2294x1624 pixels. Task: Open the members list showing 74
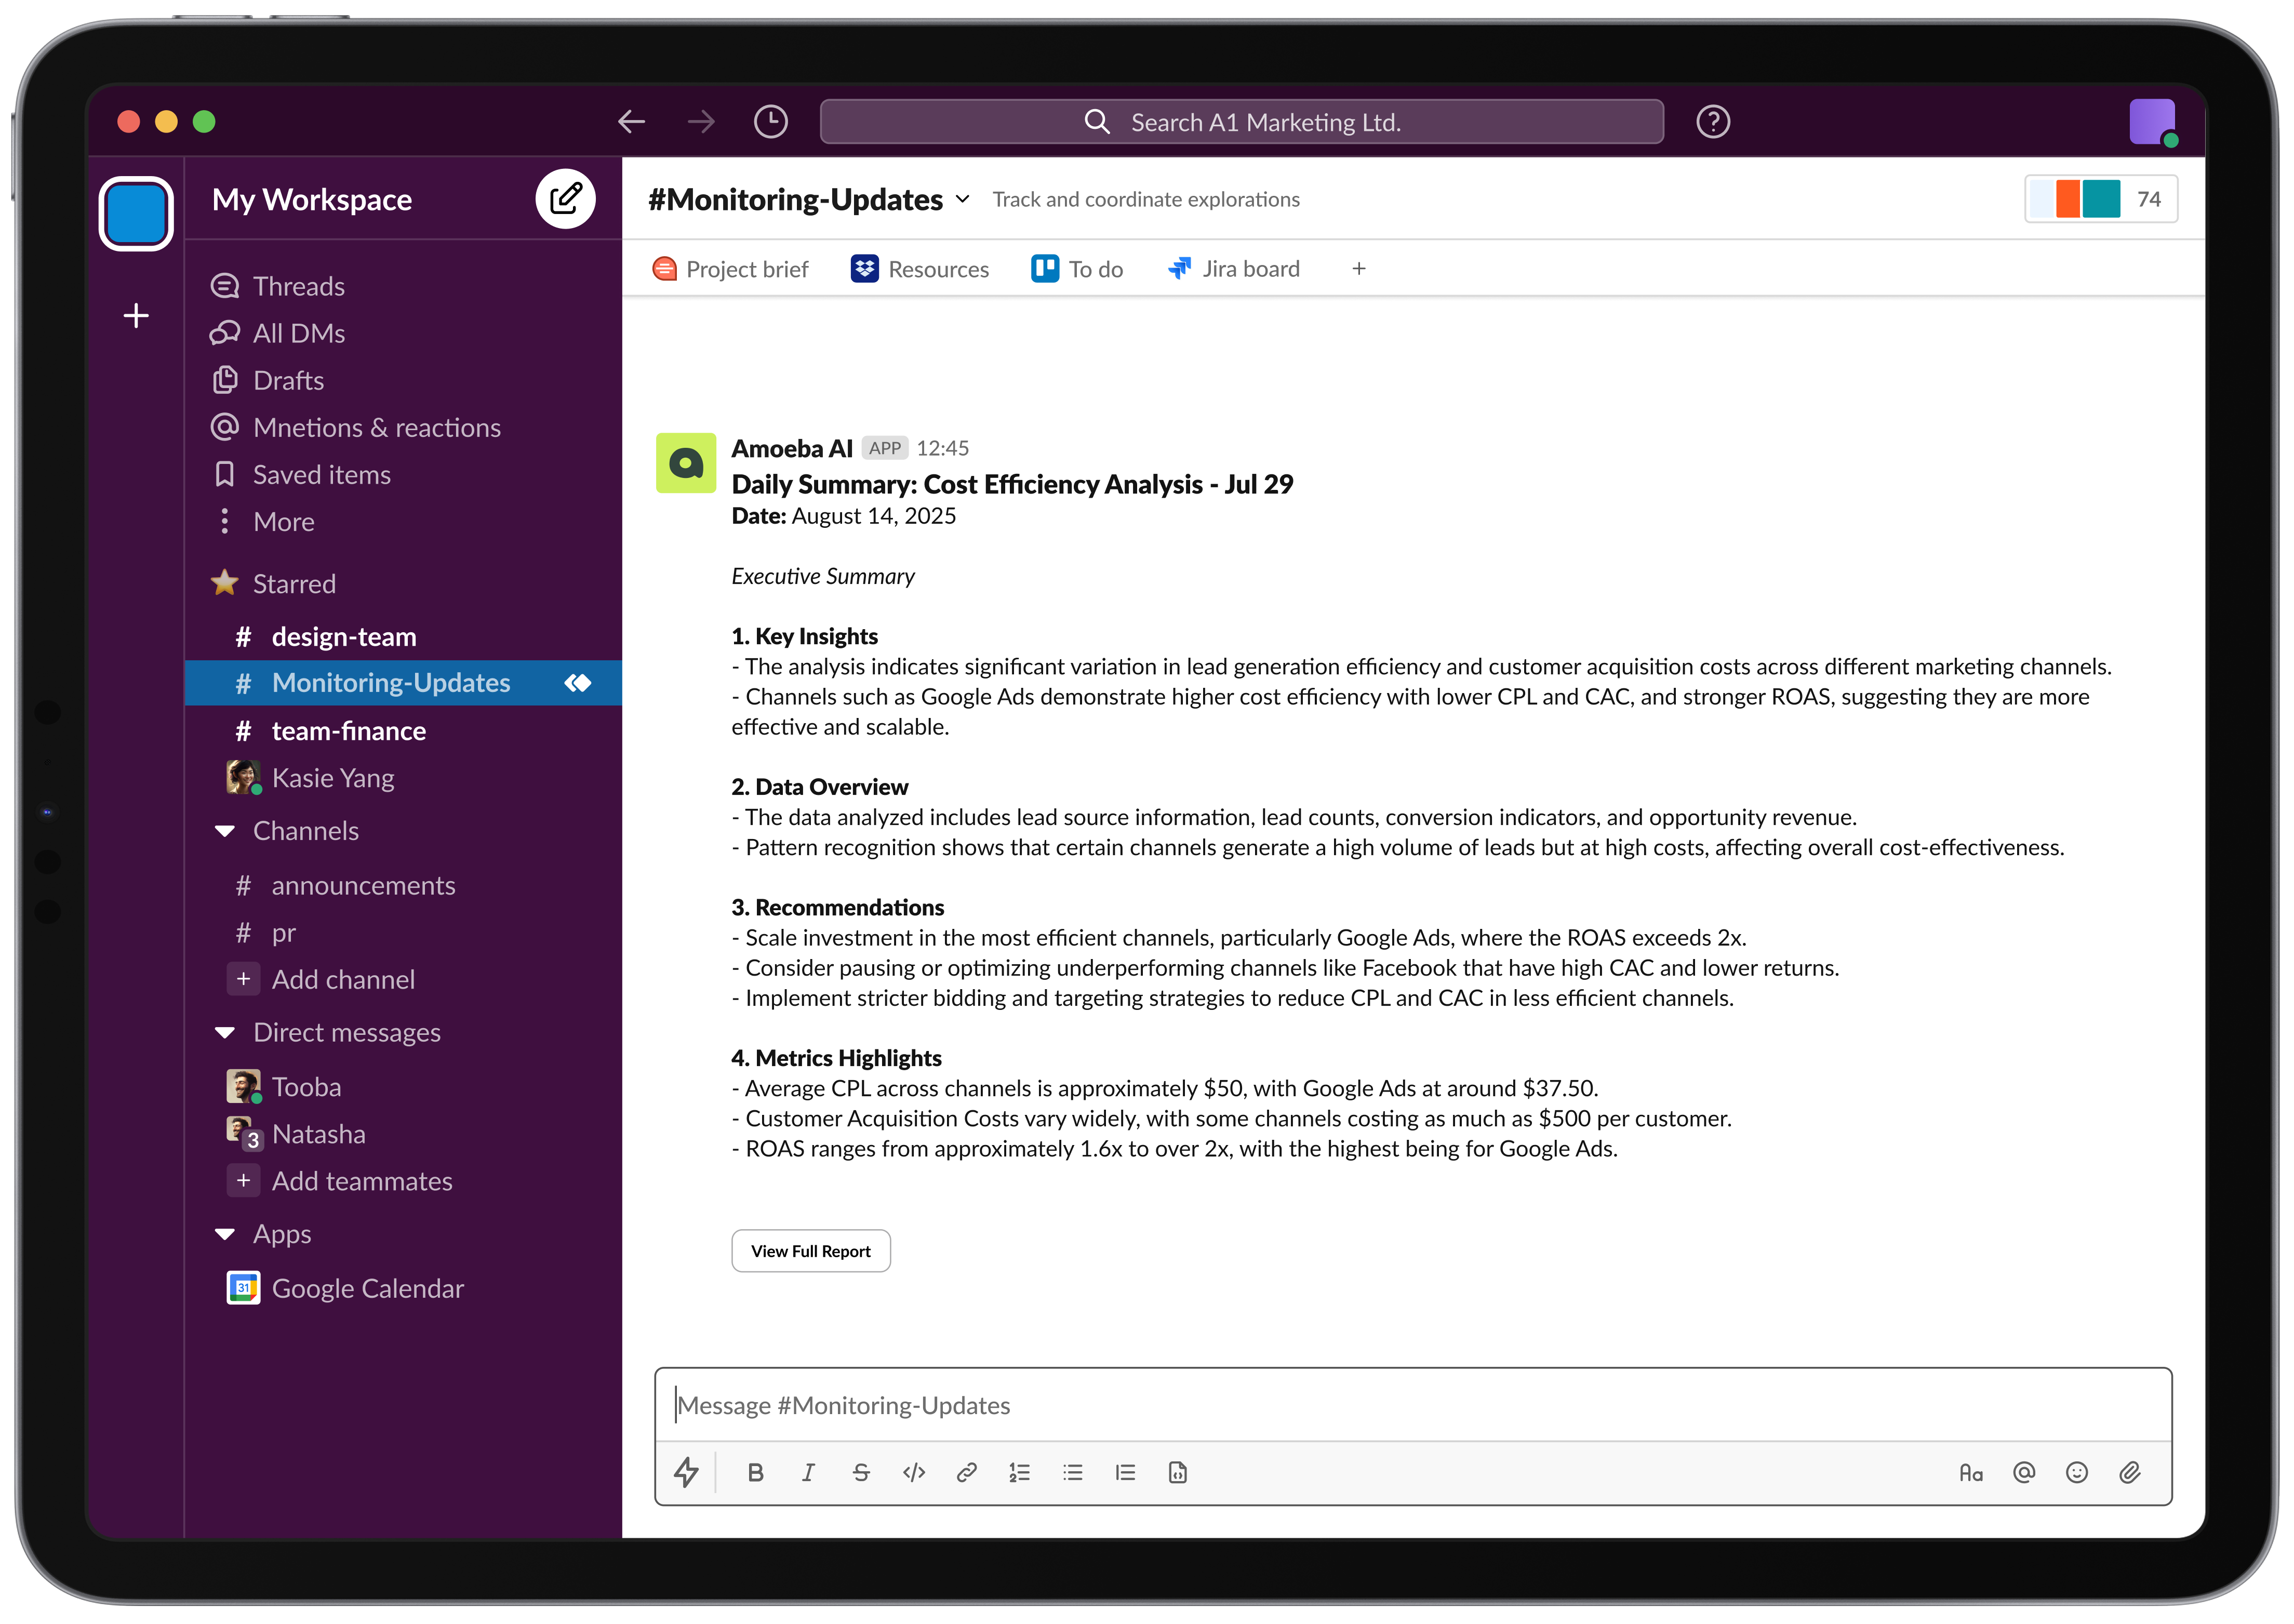[2100, 199]
